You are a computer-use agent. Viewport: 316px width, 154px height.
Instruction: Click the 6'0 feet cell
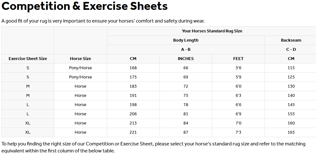tap(238, 86)
